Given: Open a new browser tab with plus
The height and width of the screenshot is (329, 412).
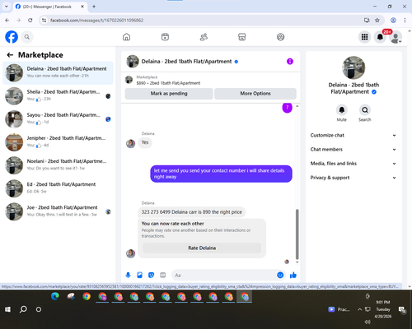Looking at the screenshot, I should [94, 7].
